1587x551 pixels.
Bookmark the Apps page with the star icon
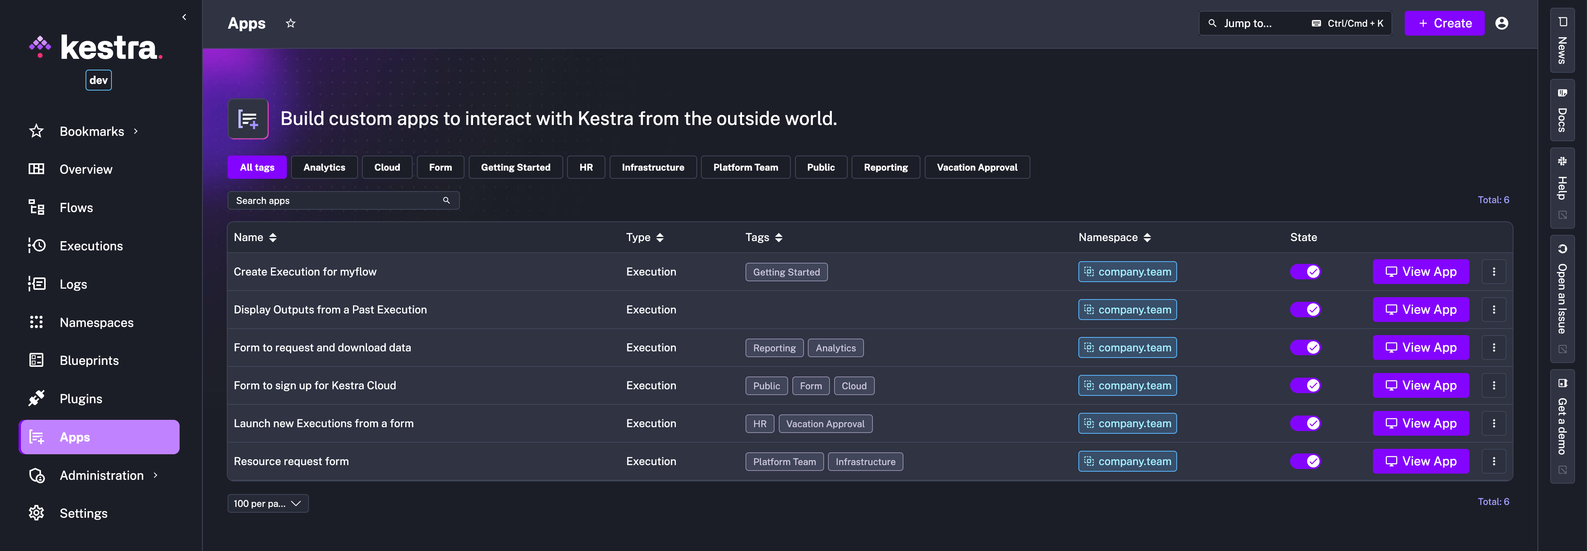pos(290,23)
